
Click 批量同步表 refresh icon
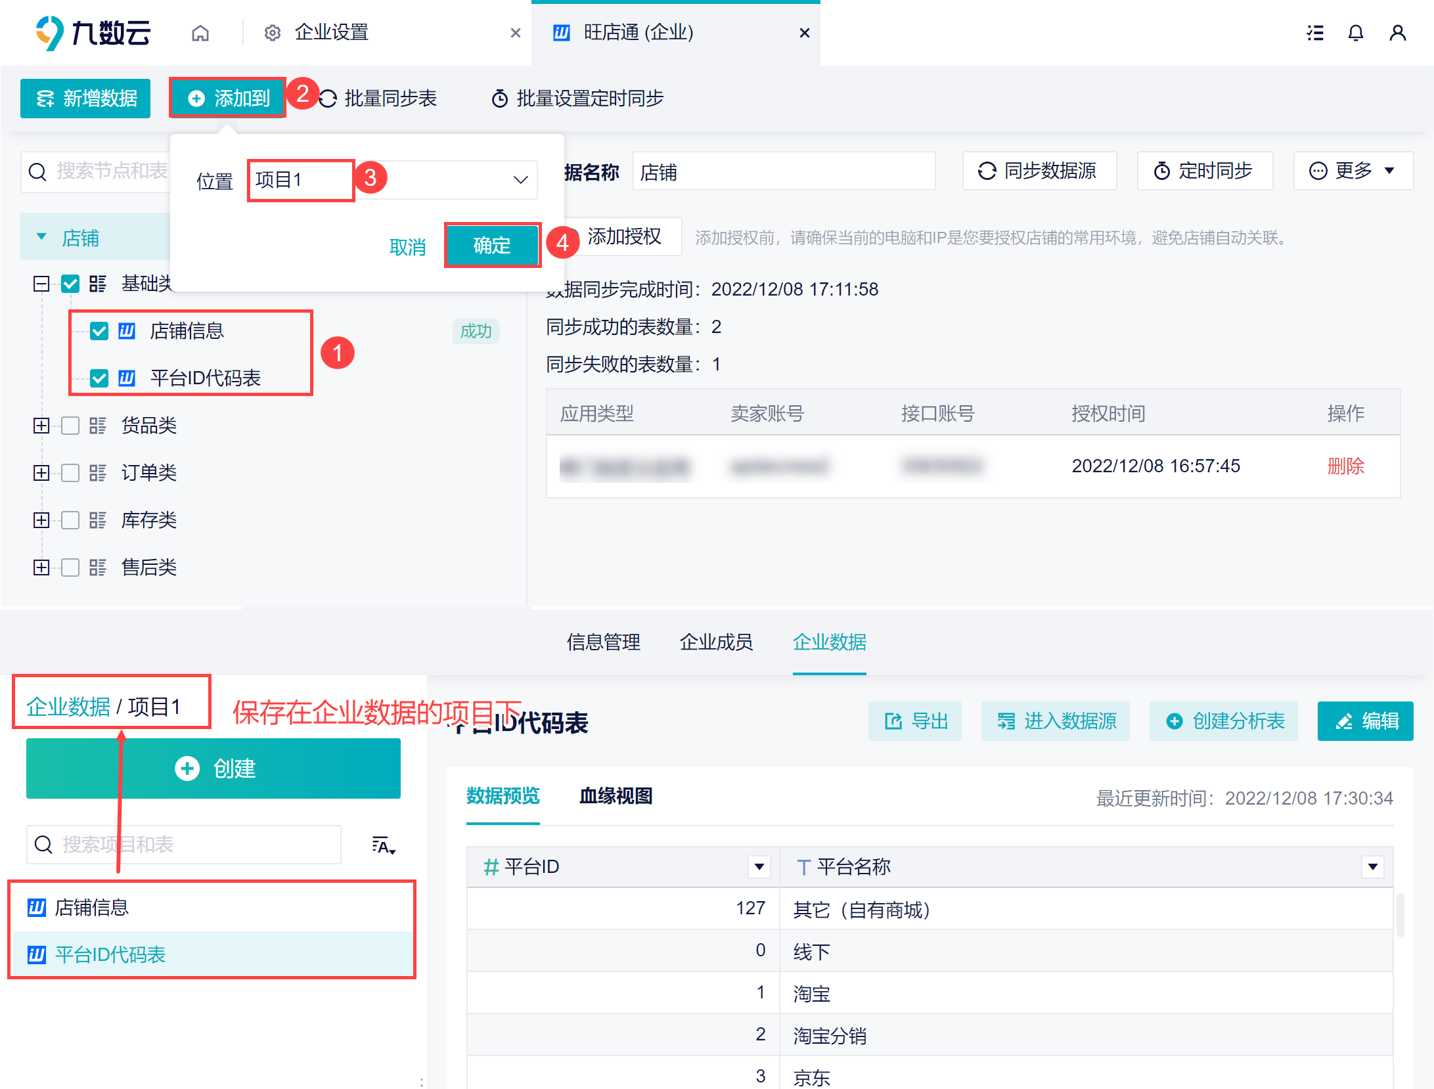[328, 99]
